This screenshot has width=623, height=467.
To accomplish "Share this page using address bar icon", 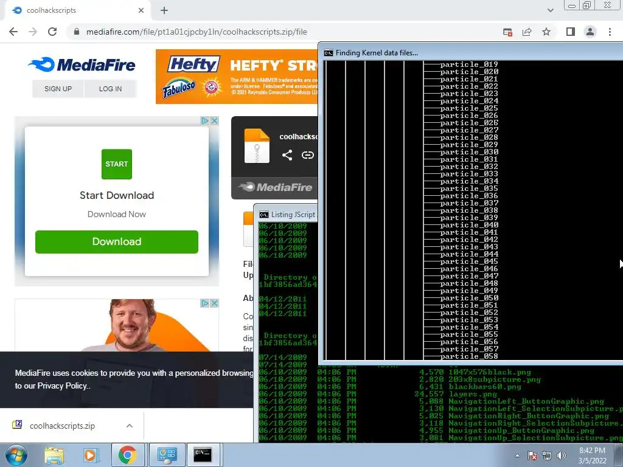I will click(527, 32).
